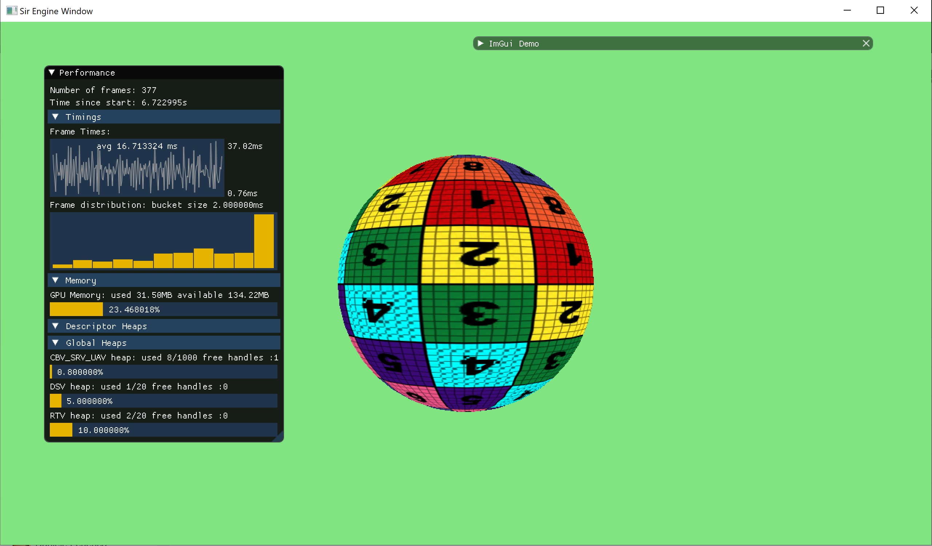Collapse the Memory section
The height and width of the screenshot is (546, 932).
tap(56, 280)
